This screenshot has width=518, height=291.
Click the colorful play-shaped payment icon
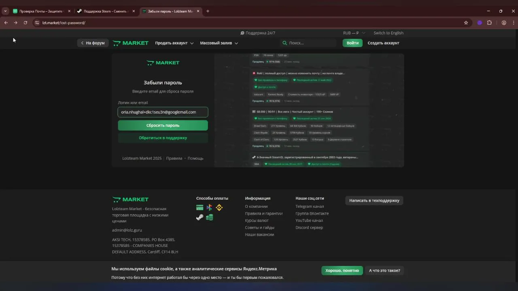[x=209, y=208]
